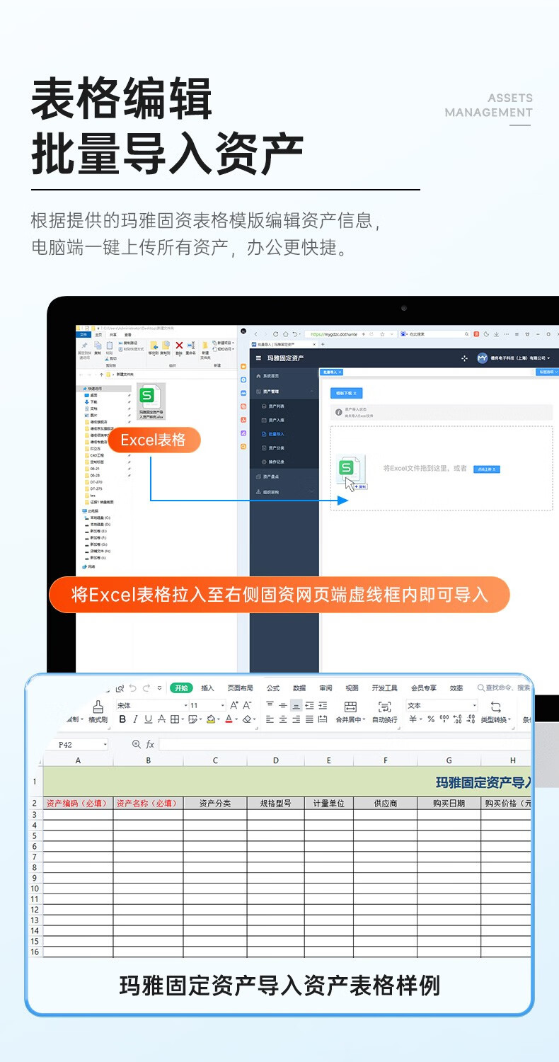Click the 查找命令 search box

(x=504, y=687)
